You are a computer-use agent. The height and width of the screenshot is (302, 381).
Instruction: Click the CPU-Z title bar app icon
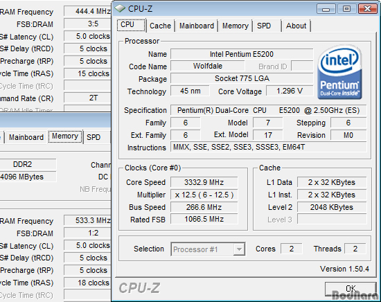click(120, 9)
